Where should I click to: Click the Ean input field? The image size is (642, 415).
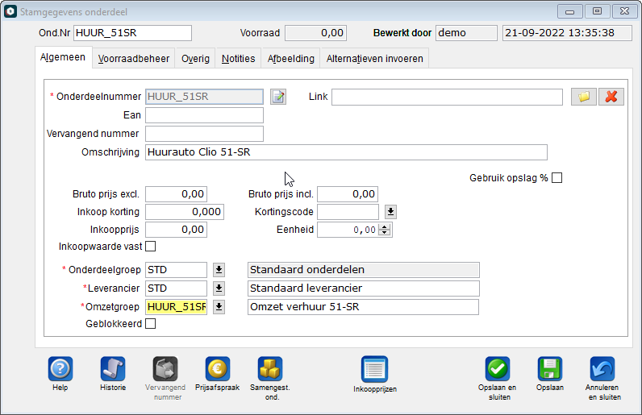click(204, 115)
